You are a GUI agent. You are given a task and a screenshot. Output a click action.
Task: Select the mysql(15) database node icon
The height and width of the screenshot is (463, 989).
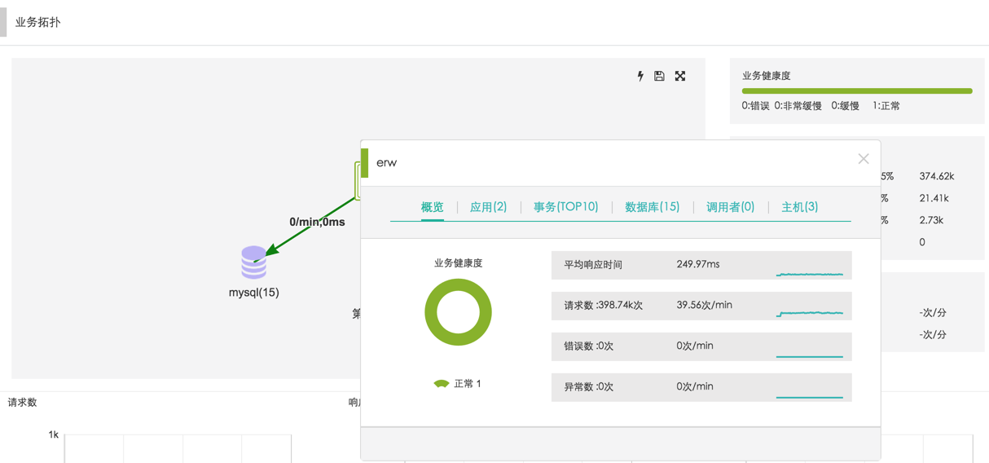point(253,262)
